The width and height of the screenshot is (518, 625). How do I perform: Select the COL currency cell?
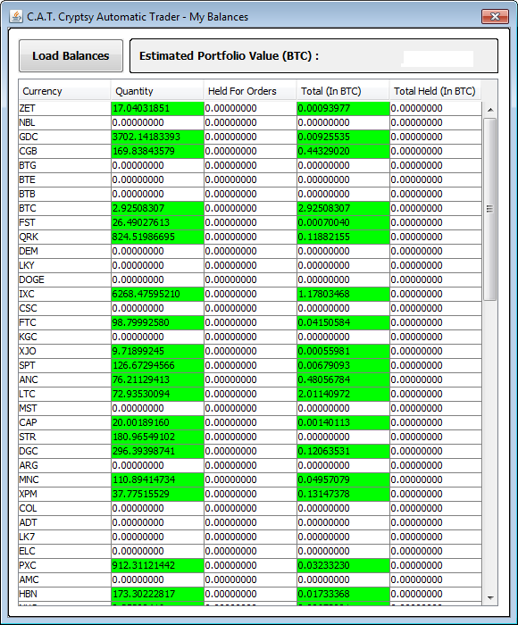click(x=64, y=509)
